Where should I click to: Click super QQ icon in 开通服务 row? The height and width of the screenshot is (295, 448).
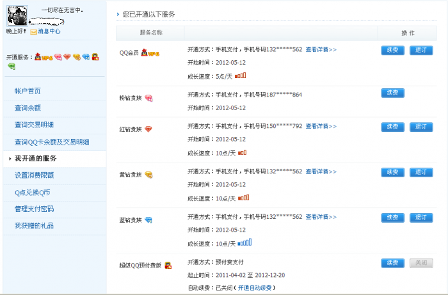click(95, 57)
